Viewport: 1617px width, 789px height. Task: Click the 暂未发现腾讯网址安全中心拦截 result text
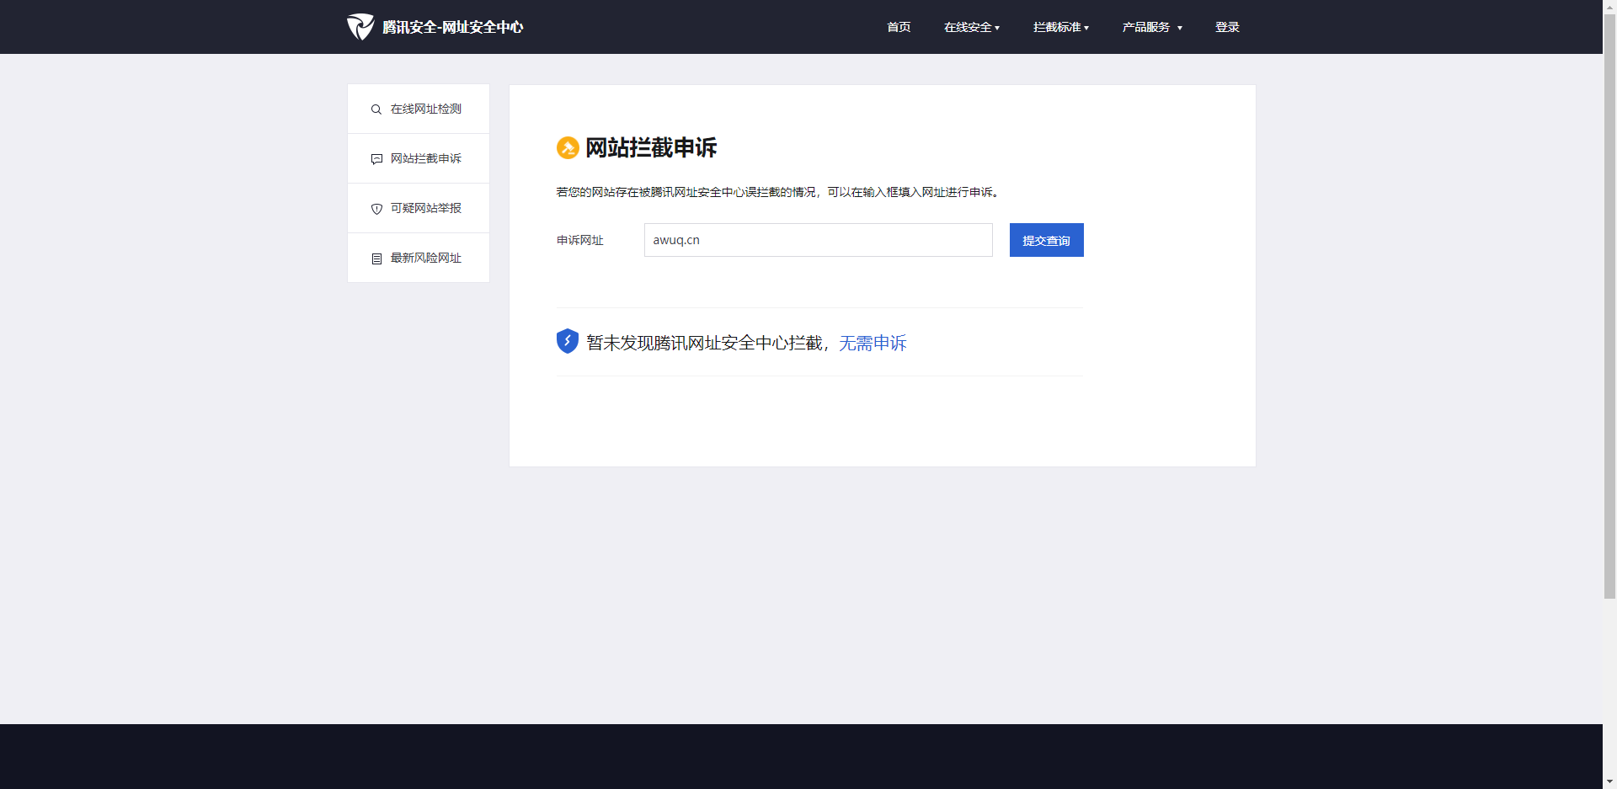(704, 343)
